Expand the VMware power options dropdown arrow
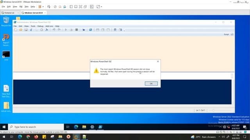Image resolution: width=250 pixels, height=140 pixels. (x=43, y=7)
